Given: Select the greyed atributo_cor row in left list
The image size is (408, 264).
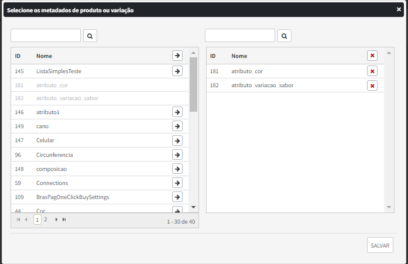Looking at the screenshot, I should pyautogui.click(x=52, y=85).
